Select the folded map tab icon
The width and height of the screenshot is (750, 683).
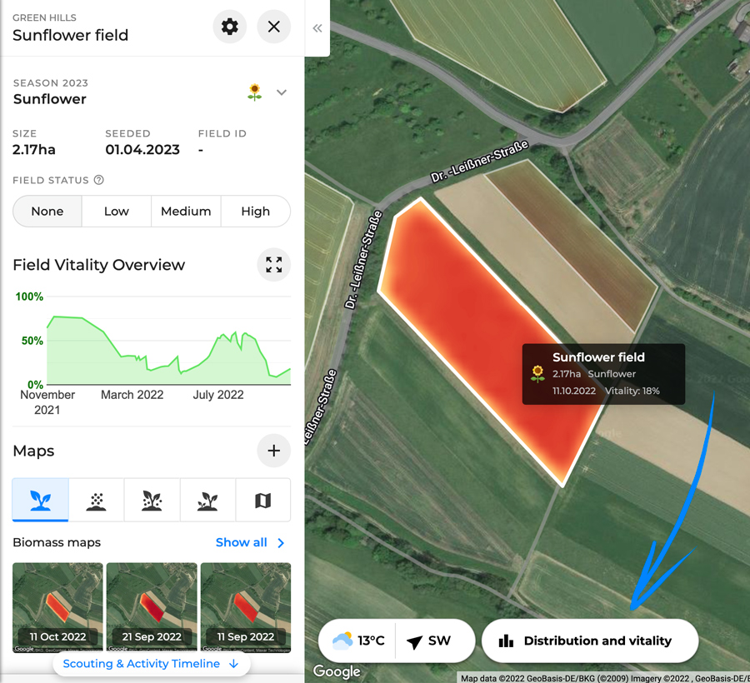click(x=263, y=500)
